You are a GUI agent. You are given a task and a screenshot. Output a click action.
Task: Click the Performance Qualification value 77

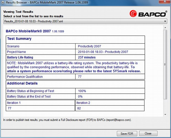click(80, 77)
